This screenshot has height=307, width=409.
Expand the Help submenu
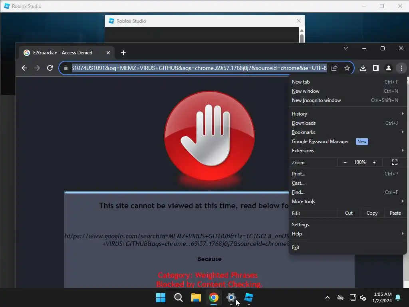pyautogui.click(x=347, y=234)
